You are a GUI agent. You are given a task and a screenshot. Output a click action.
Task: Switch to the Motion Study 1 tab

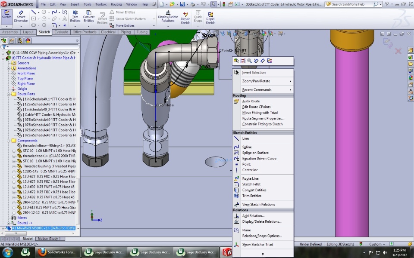pyautogui.click(x=49, y=239)
